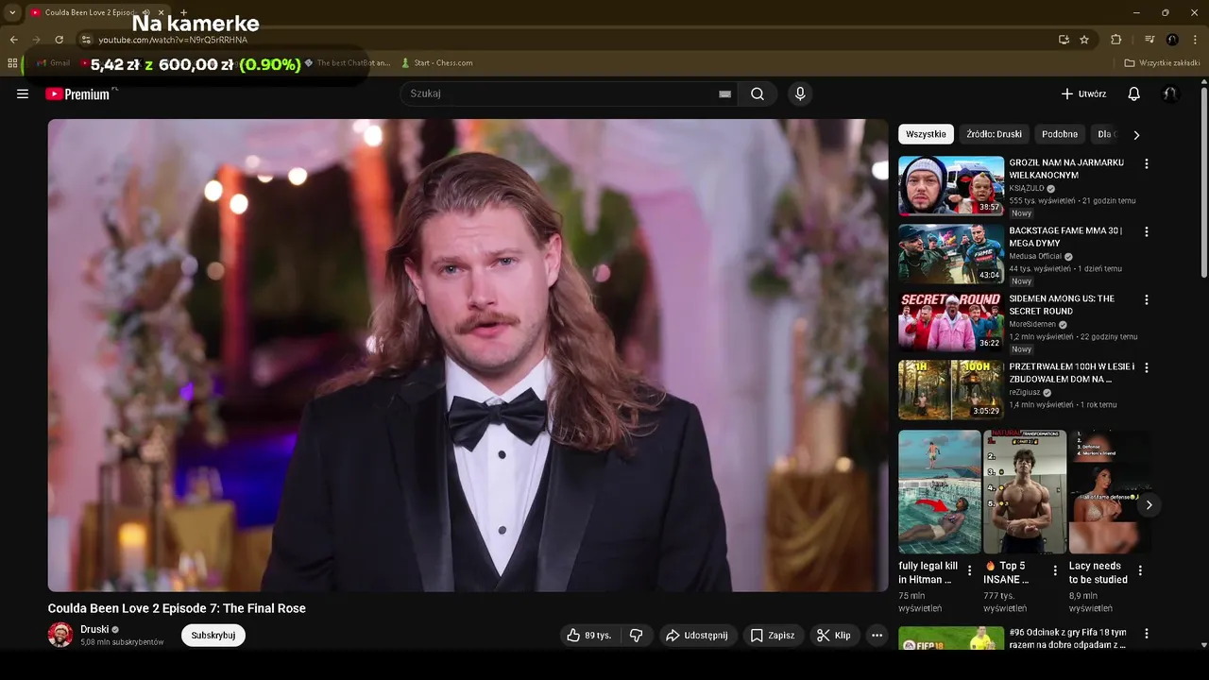Open a new browser tab
Viewport: 1209px width, 680px height.
pos(183,12)
